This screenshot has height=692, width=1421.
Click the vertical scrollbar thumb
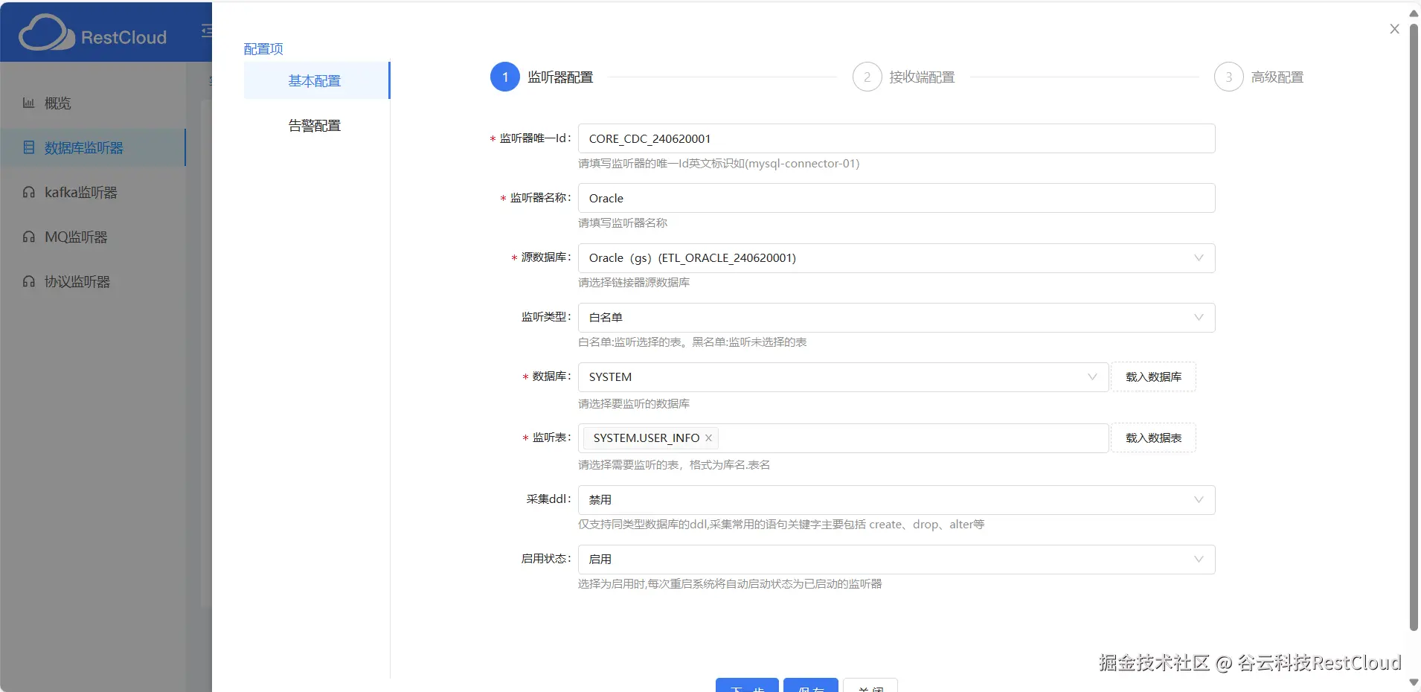1414,327
